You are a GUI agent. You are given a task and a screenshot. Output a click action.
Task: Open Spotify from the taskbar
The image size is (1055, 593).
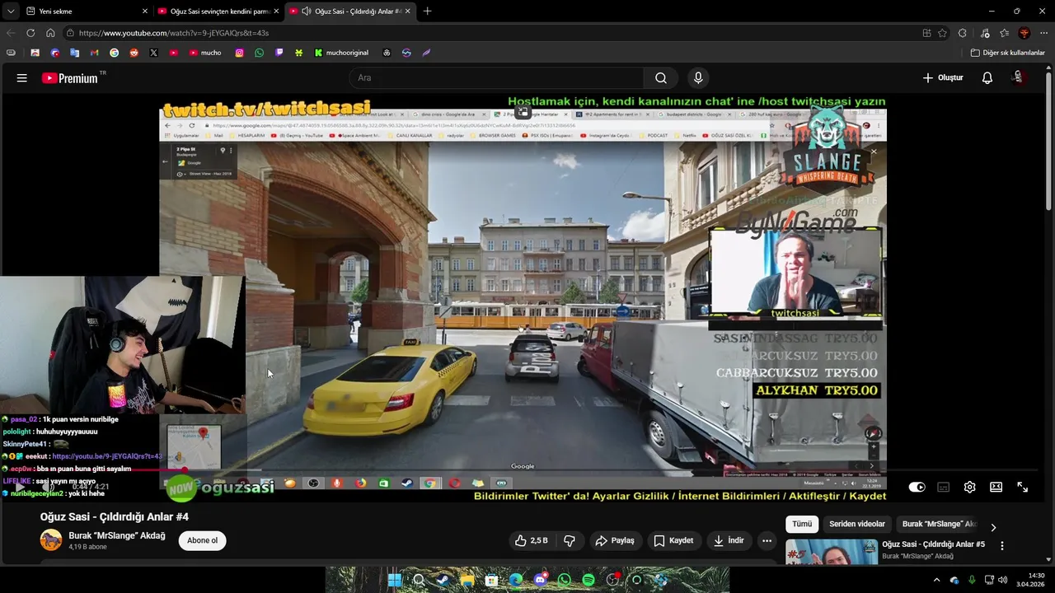point(588,580)
